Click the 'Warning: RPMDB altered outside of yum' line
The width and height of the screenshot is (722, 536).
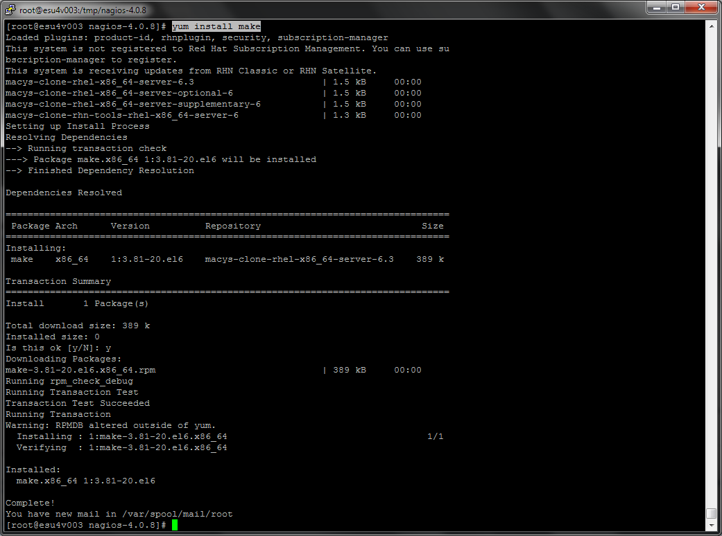click(x=111, y=425)
